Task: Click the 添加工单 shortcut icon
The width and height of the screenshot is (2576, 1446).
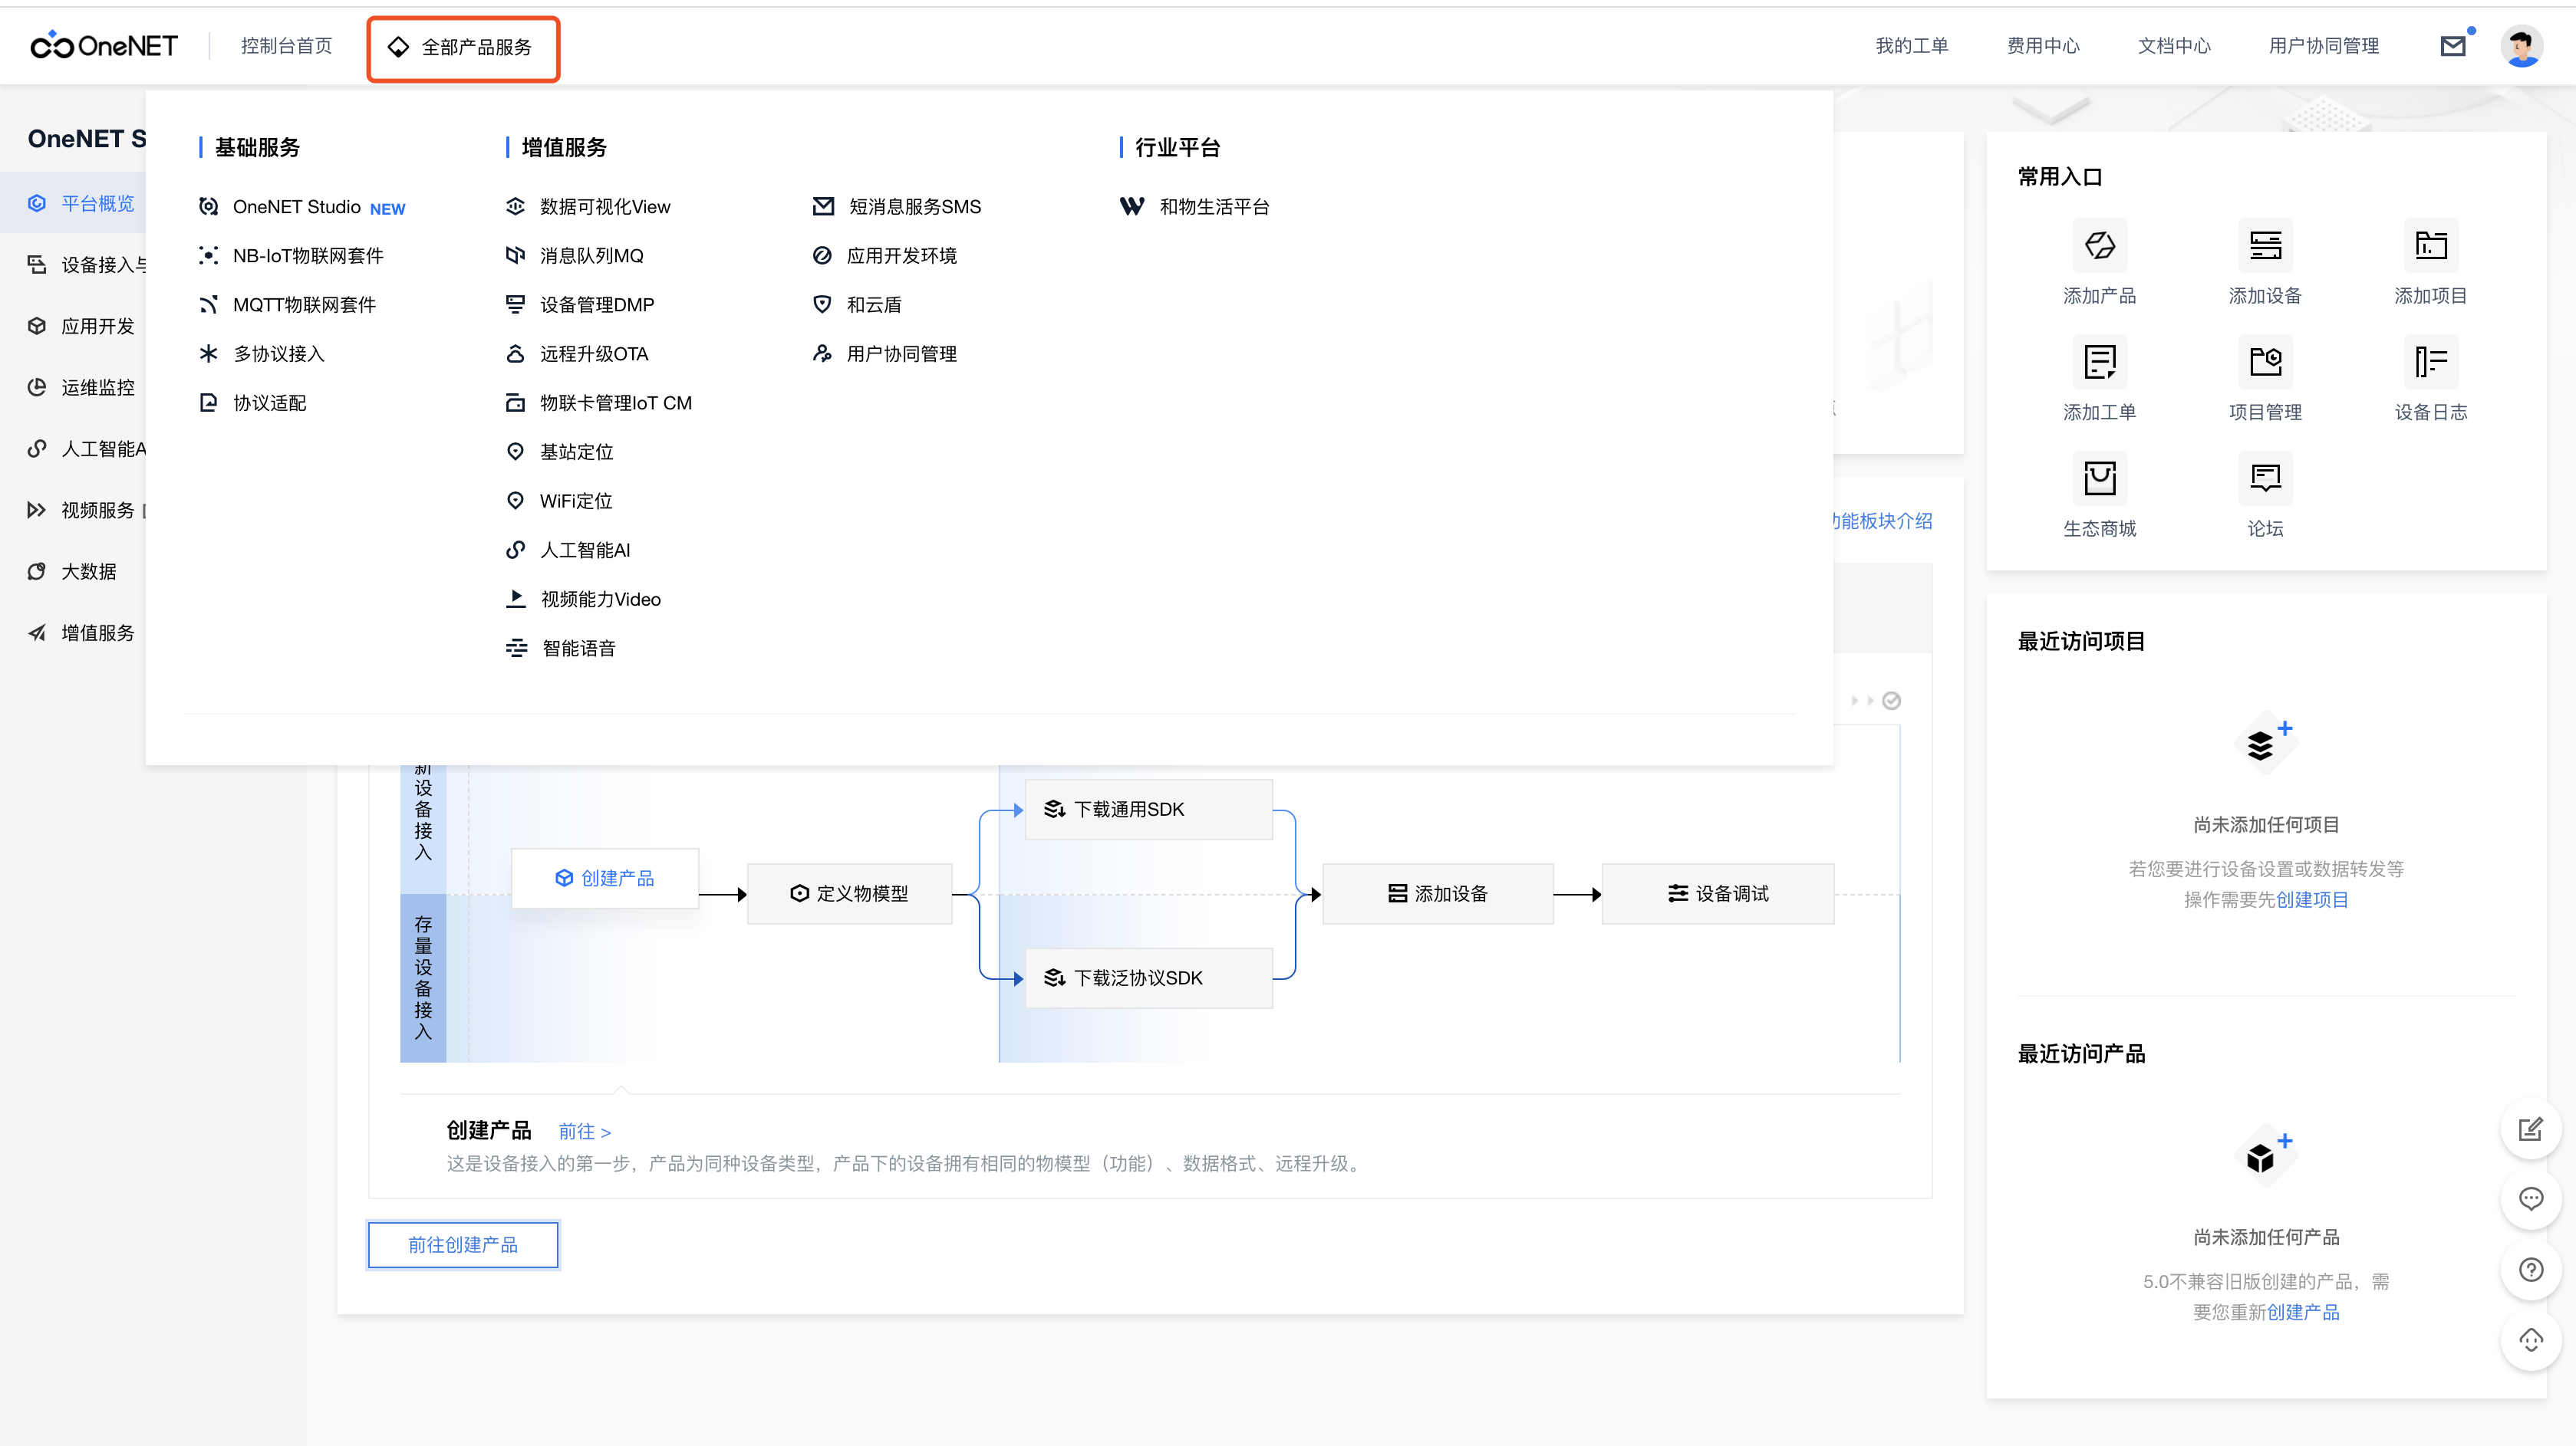Action: pos(2099,362)
